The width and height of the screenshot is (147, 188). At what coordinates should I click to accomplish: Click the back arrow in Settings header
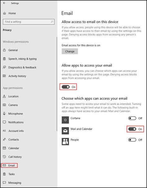[x=4, y=3]
